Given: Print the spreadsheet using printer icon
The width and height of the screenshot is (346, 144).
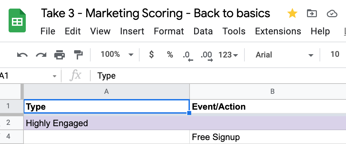Looking at the screenshot, I should [60, 54].
